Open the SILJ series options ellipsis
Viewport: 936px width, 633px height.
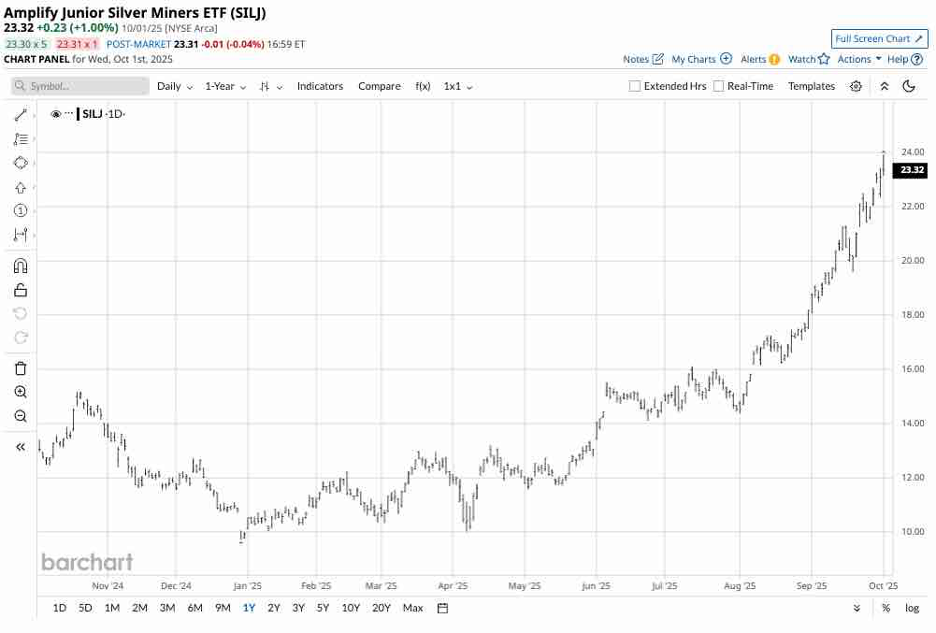pyautogui.click(x=68, y=113)
